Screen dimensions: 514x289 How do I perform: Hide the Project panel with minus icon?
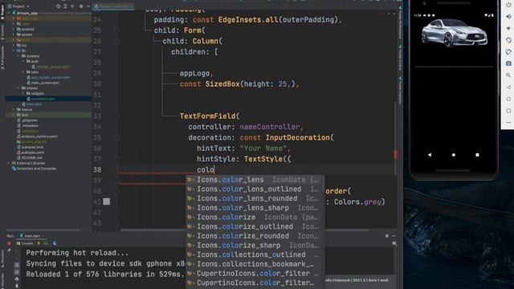coord(88,6)
